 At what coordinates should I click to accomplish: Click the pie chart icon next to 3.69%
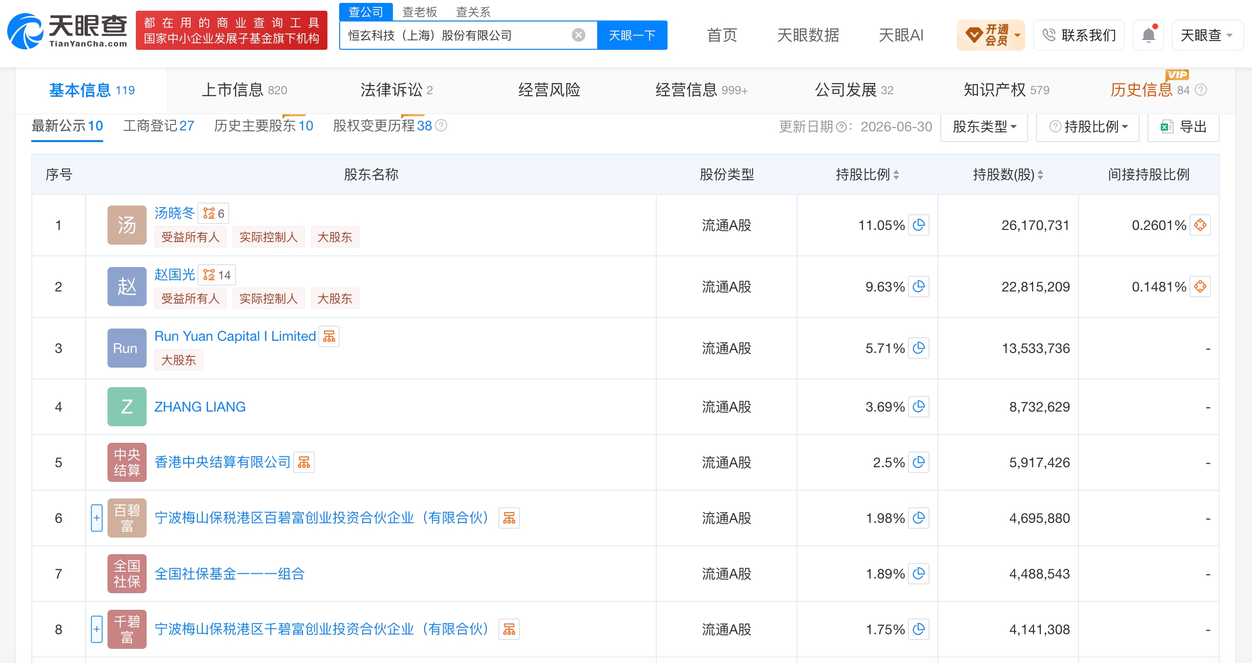coord(918,407)
